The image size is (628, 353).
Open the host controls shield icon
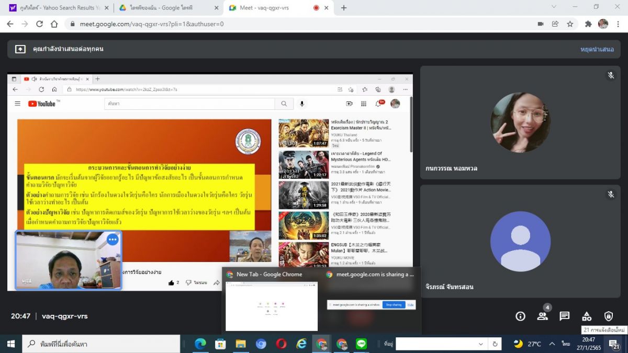pos(608,316)
